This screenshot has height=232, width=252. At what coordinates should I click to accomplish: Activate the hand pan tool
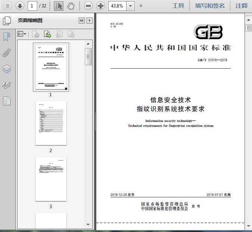(71, 6)
